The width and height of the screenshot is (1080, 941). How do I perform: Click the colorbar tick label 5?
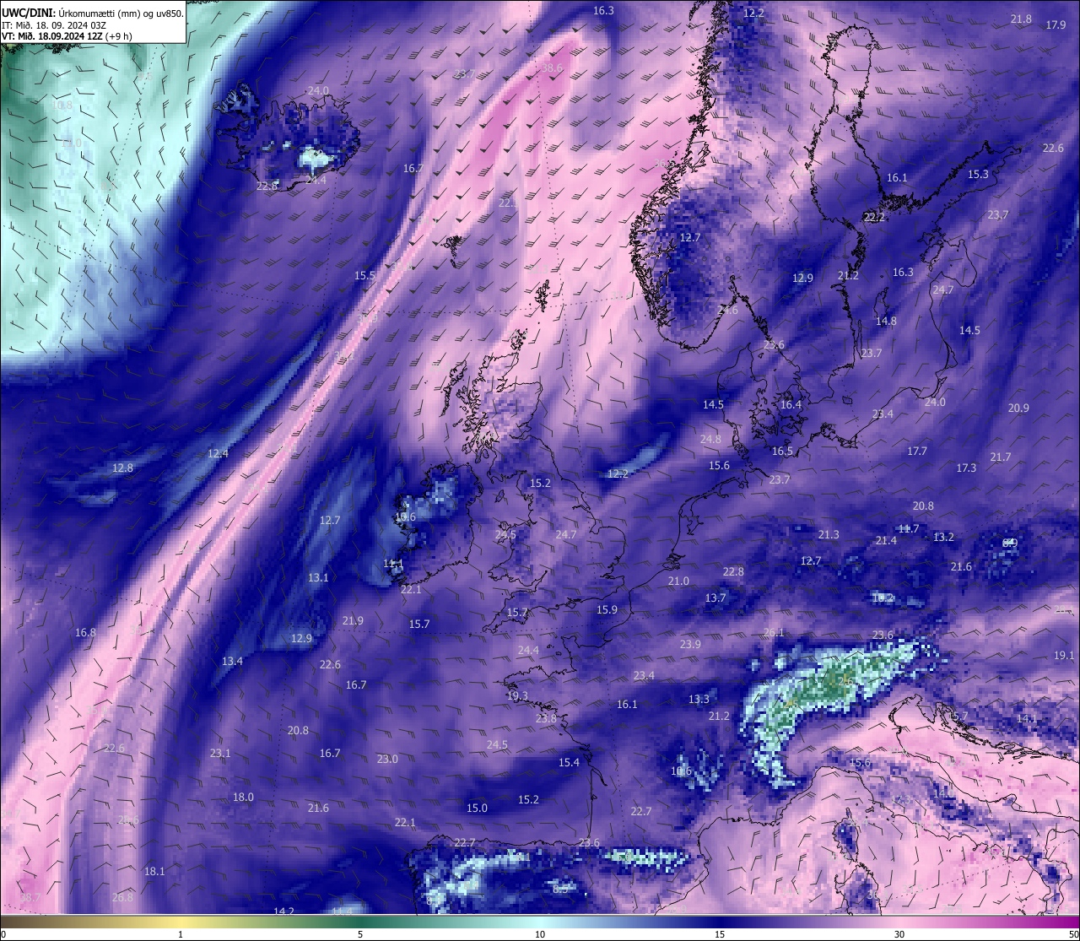point(360,934)
